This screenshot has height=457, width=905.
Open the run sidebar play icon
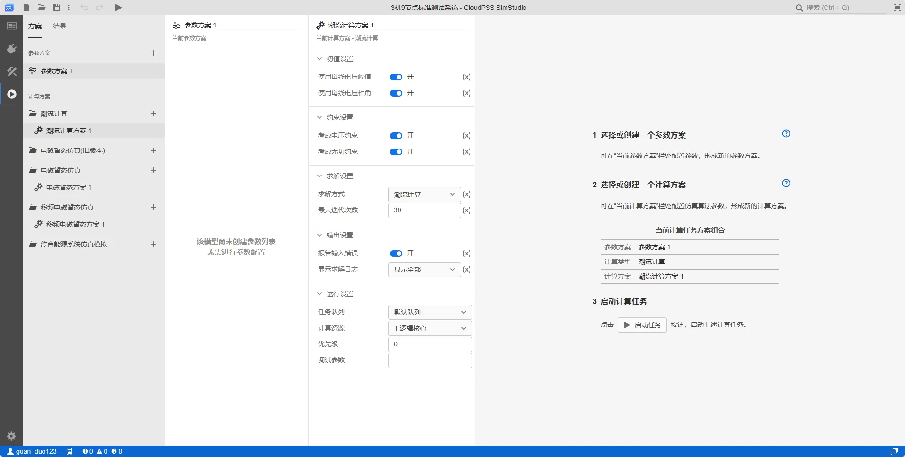(x=11, y=94)
